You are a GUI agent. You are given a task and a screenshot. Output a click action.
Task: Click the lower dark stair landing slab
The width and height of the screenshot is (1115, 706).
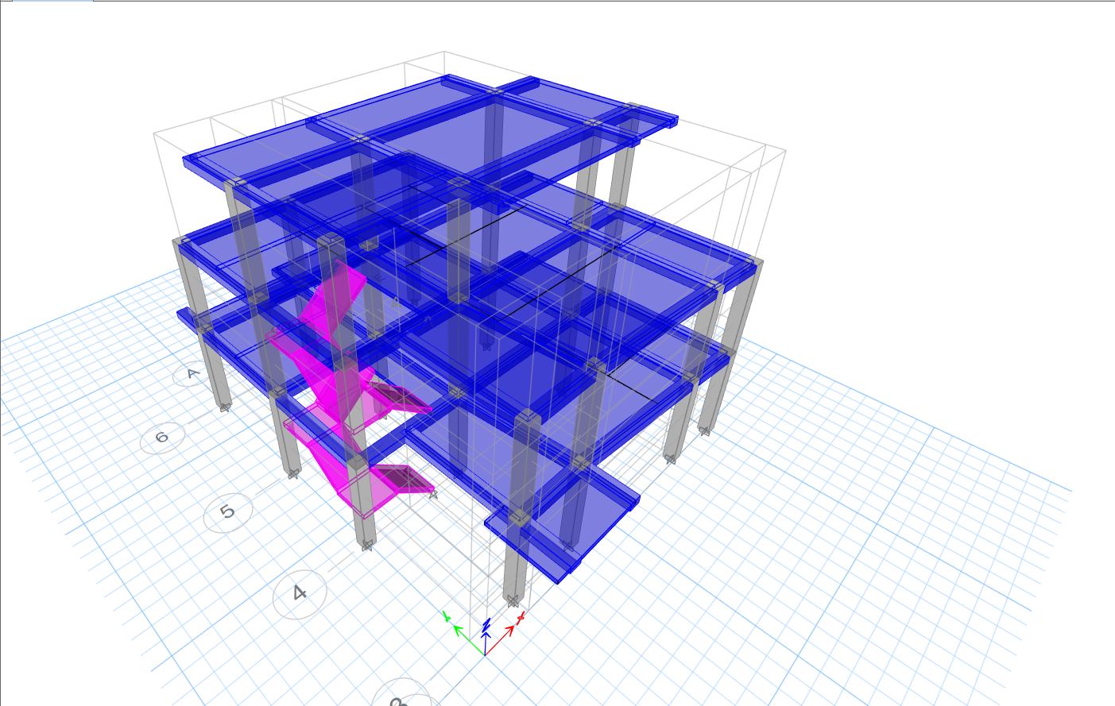[x=405, y=480]
